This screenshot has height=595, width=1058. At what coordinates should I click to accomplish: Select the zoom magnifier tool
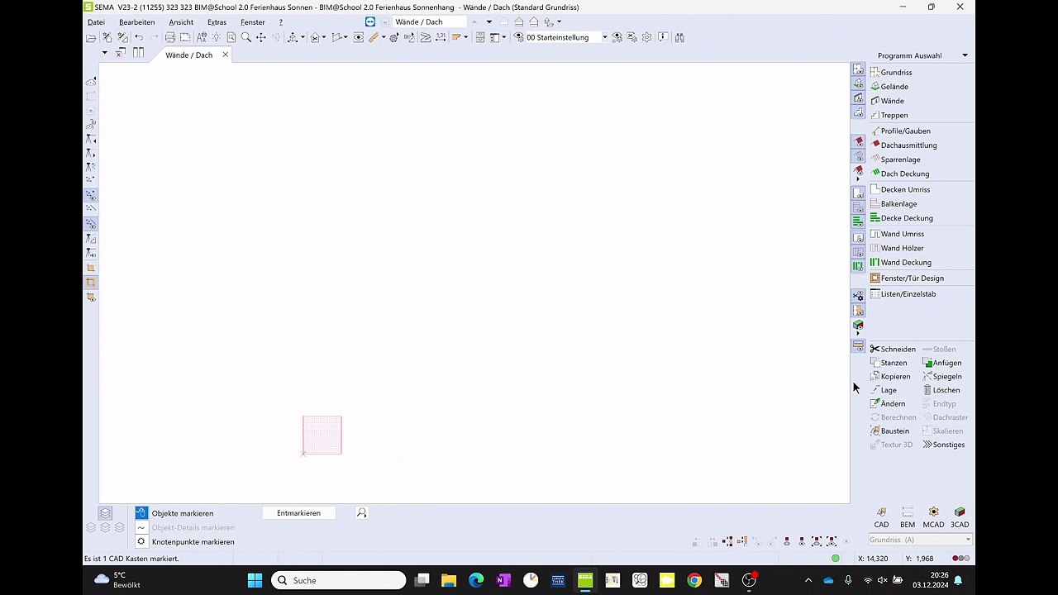coord(245,37)
